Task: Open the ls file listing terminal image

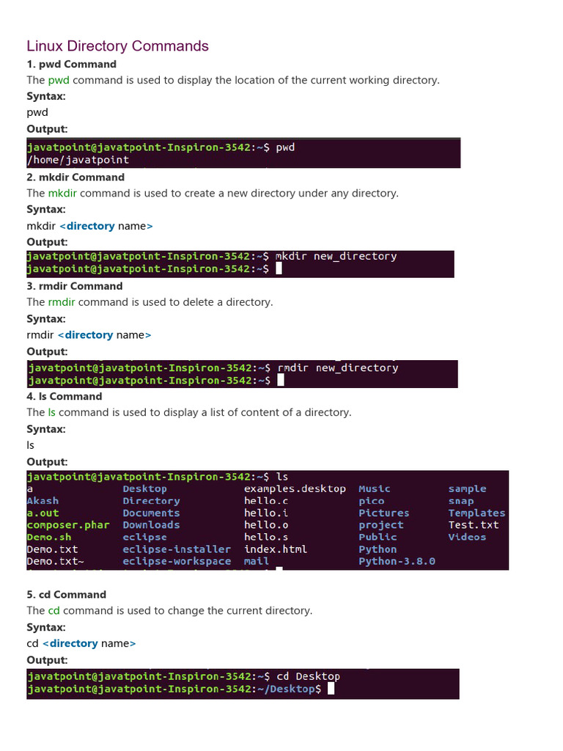Action: 267,519
